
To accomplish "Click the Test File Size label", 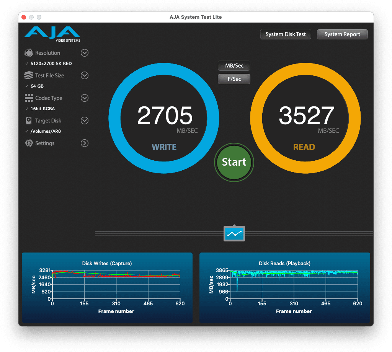I will 49,75.
